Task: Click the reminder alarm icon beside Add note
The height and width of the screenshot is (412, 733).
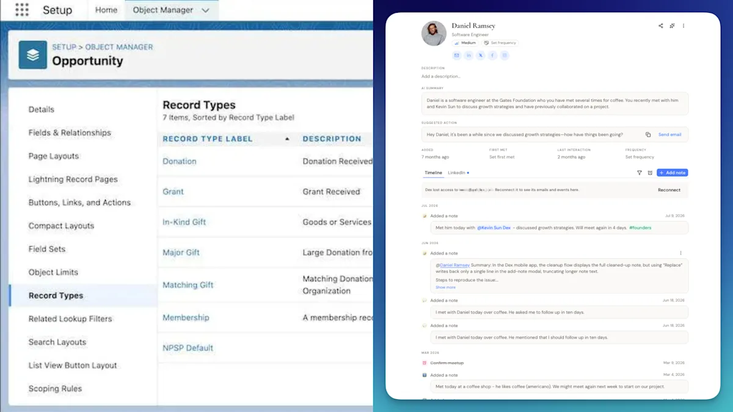Action: (x=650, y=173)
